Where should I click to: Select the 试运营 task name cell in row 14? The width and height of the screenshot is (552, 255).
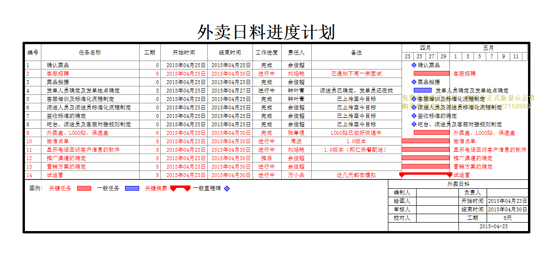[x=90, y=175]
